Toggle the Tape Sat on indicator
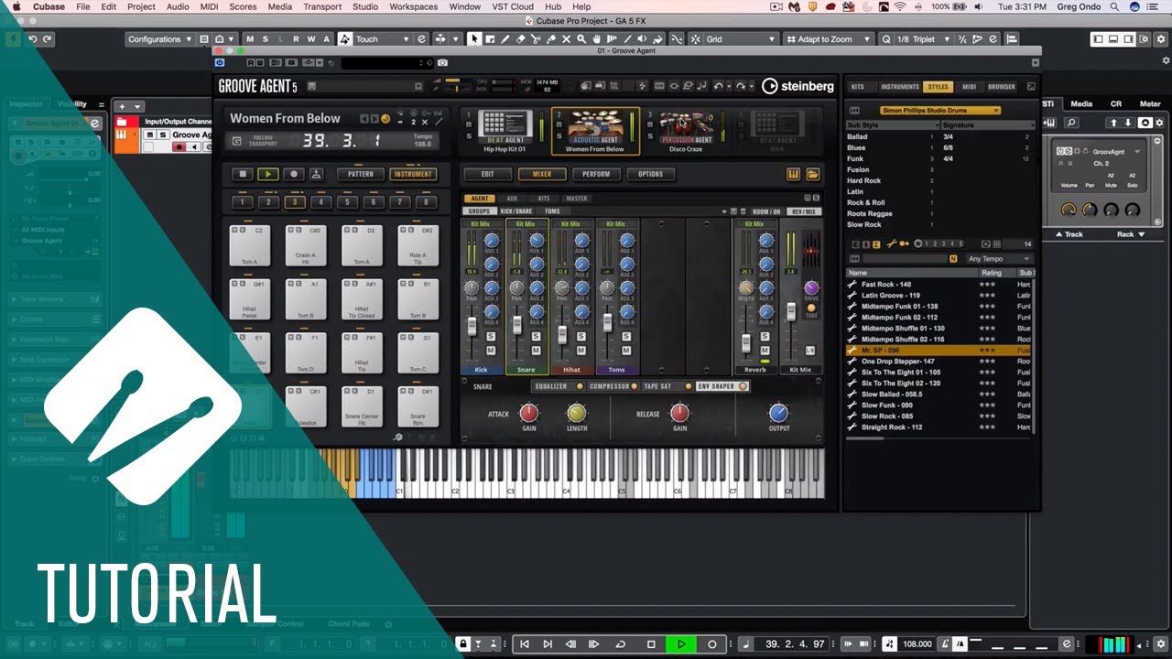The image size is (1172, 659). pyautogui.click(x=688, y=386)
